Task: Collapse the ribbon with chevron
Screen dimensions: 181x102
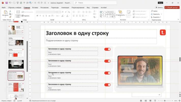Action: [x=178, y=19]
